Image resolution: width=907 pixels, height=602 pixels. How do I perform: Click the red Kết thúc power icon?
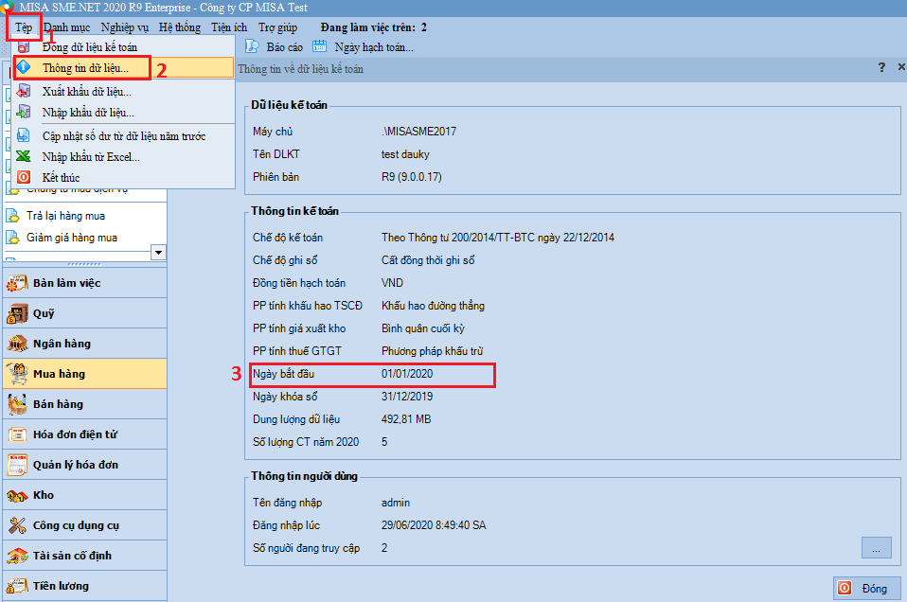tap(24, 177)
